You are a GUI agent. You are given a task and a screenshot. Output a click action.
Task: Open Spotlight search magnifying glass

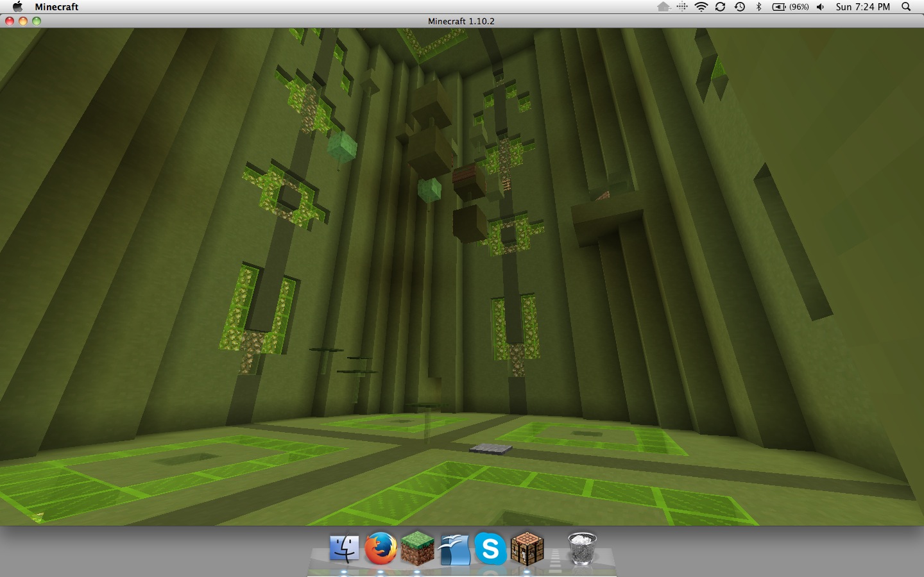point(906,6)
